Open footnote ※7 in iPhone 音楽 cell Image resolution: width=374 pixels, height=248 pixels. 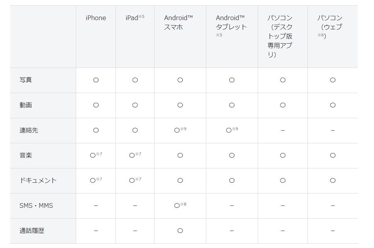99,154
